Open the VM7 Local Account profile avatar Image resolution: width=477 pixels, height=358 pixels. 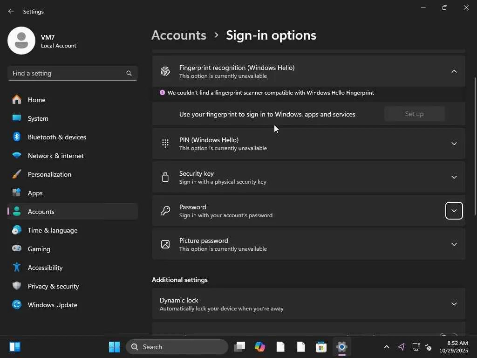click(x=21, y=41)
